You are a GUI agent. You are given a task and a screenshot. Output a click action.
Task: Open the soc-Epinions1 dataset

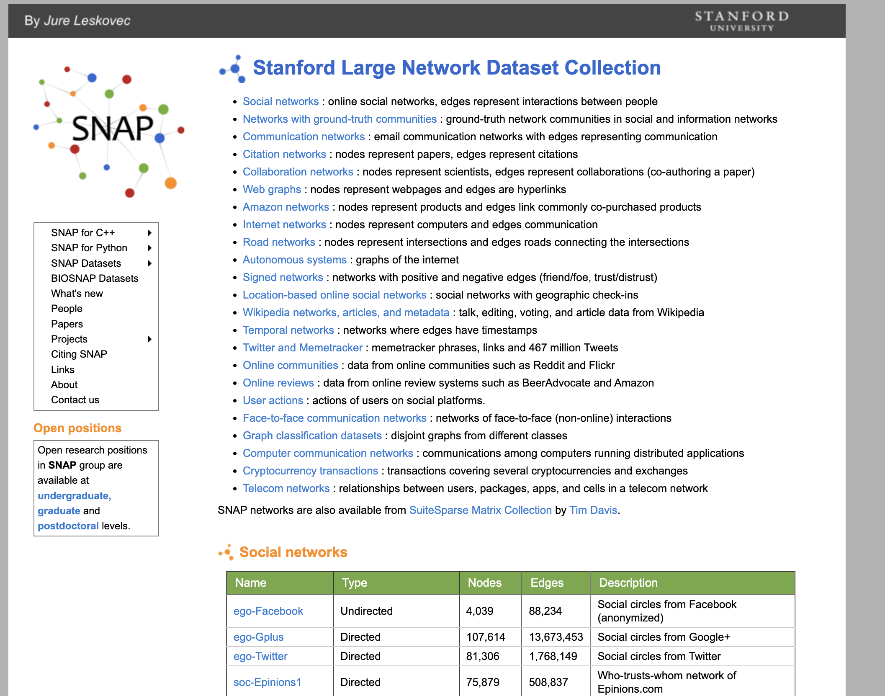pyautogui.click(x=267, y=682)
